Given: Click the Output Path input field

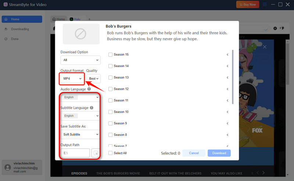Looking at the screenshot, I should tap(75, 153).
